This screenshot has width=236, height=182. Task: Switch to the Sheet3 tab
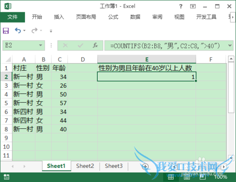click(x=114, y=166)
